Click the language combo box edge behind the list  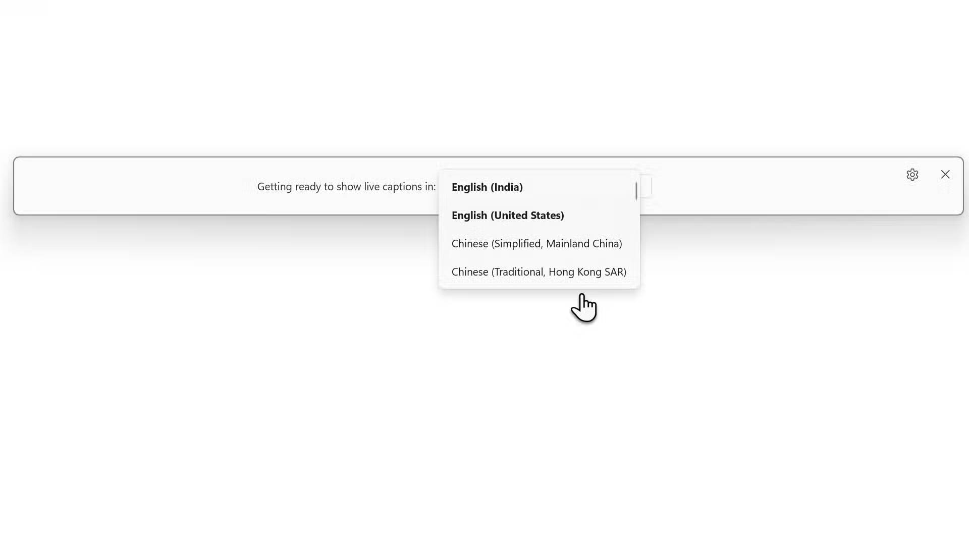647,187
